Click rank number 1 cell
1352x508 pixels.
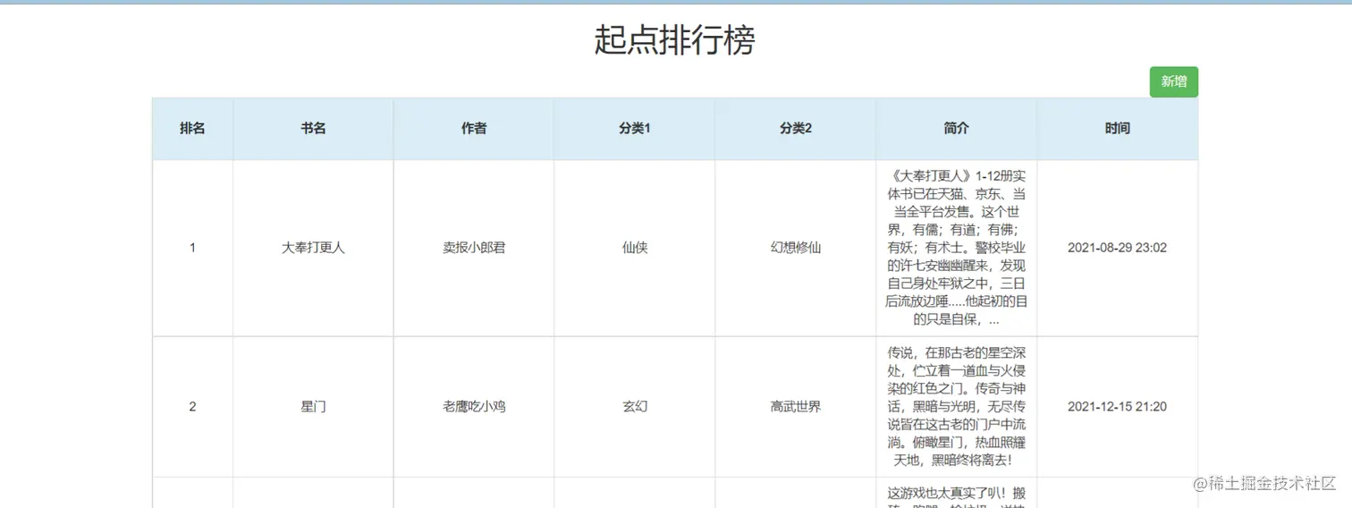192,248
